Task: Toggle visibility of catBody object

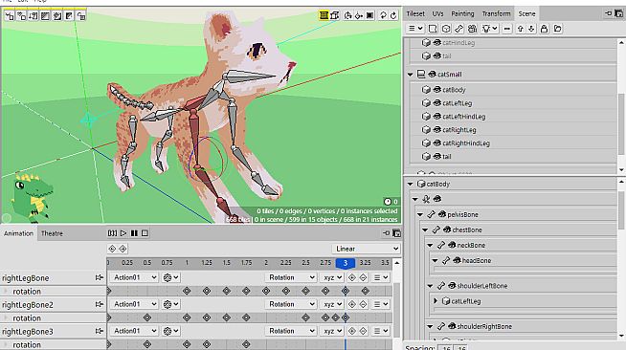Action: pyautogui.click(x=437, y=90)
